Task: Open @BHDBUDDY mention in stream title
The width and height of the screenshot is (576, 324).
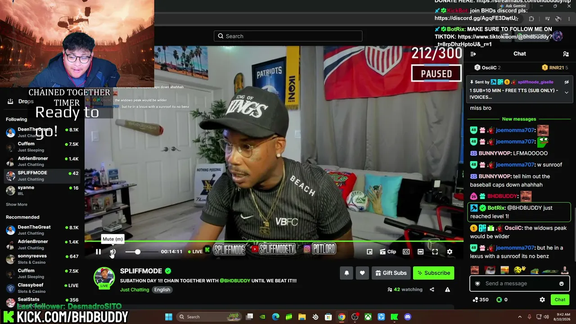Action: (235, 281)
